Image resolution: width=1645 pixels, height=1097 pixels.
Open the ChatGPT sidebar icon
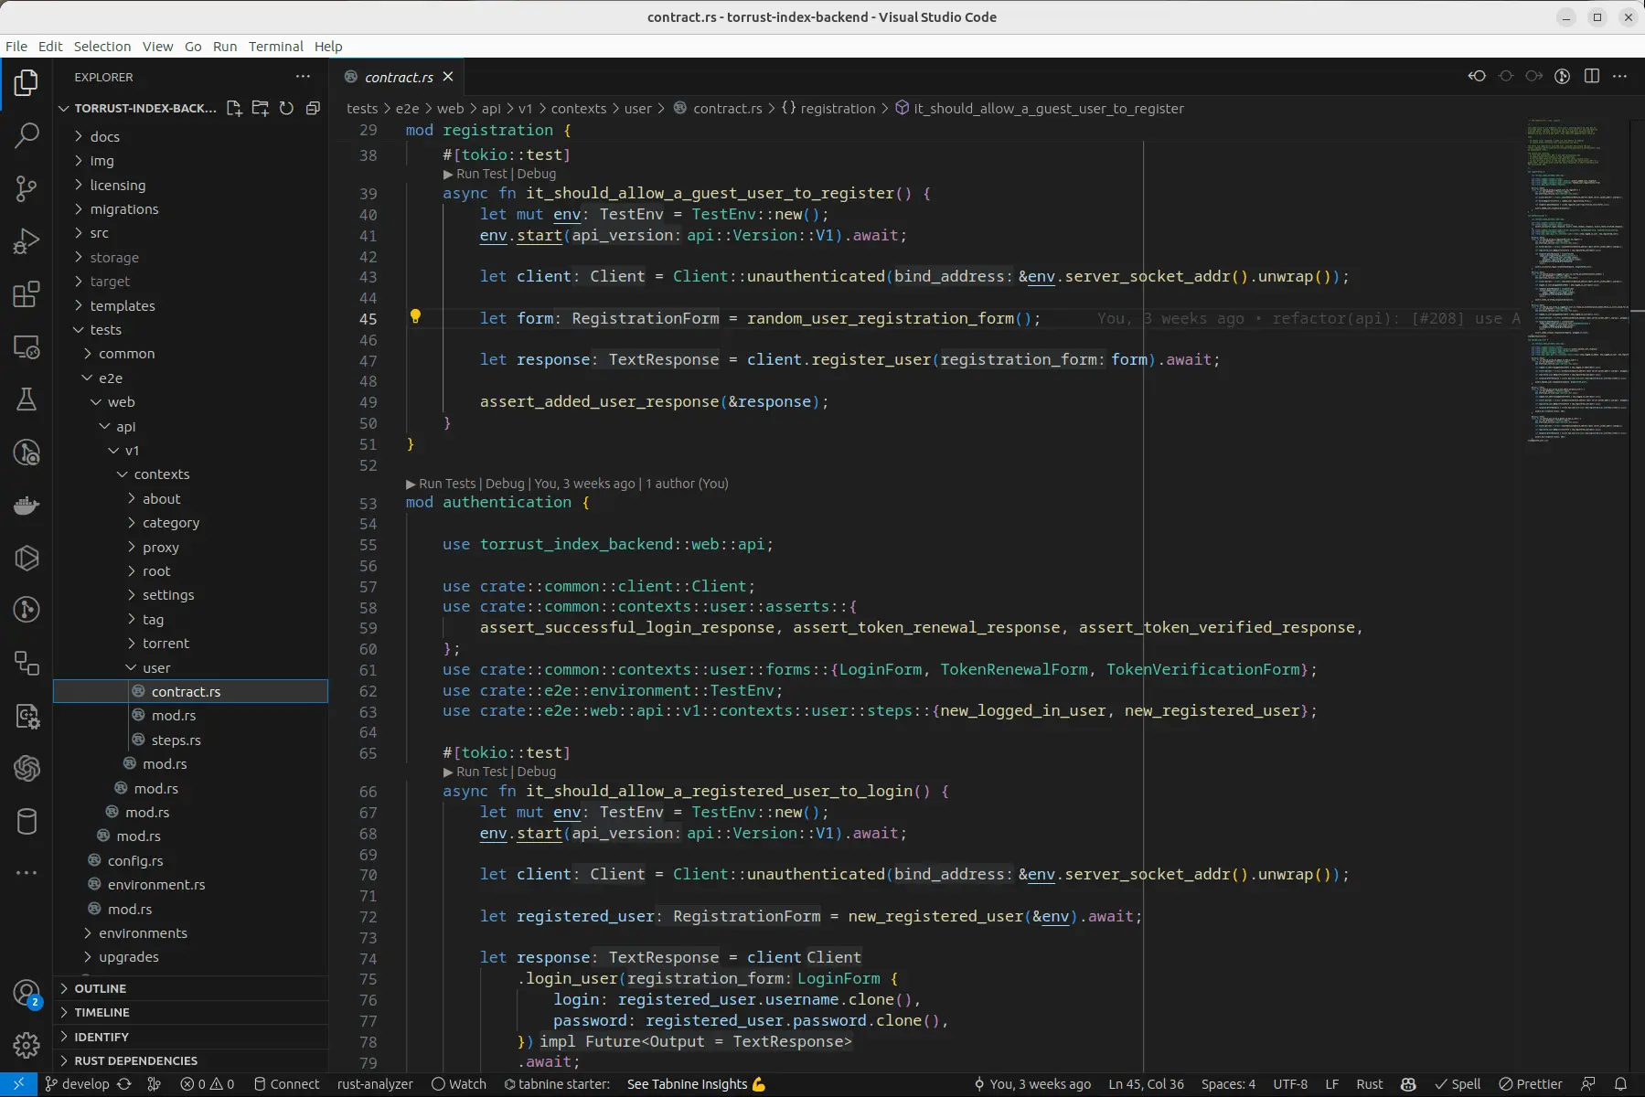(27, 769)
